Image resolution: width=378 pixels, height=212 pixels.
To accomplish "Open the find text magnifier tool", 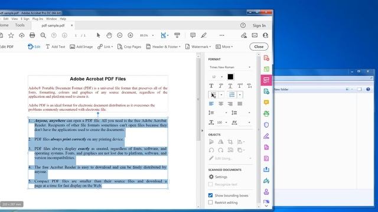I will tap(43, 35).
